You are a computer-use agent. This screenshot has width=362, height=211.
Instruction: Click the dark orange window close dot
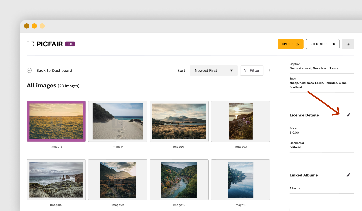[27, 26]
